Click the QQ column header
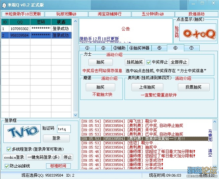 (20, 22)
